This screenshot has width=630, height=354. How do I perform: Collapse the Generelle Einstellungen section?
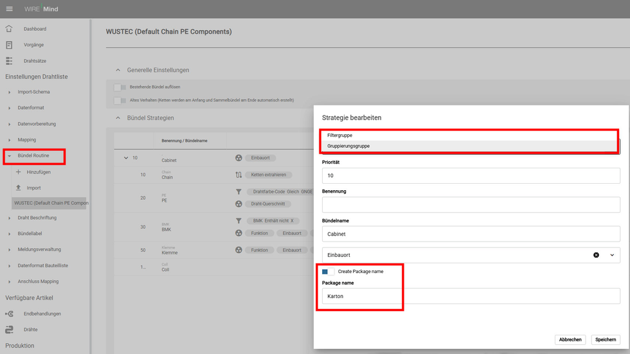118,70
